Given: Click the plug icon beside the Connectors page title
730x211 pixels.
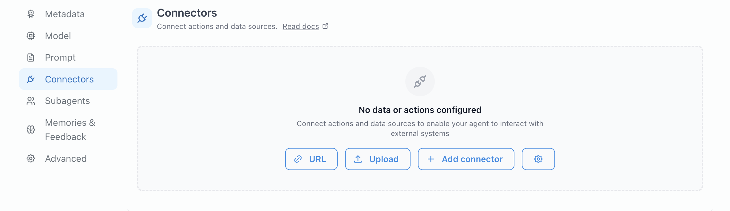Looking at the screenshot, I should click(142, 18).
